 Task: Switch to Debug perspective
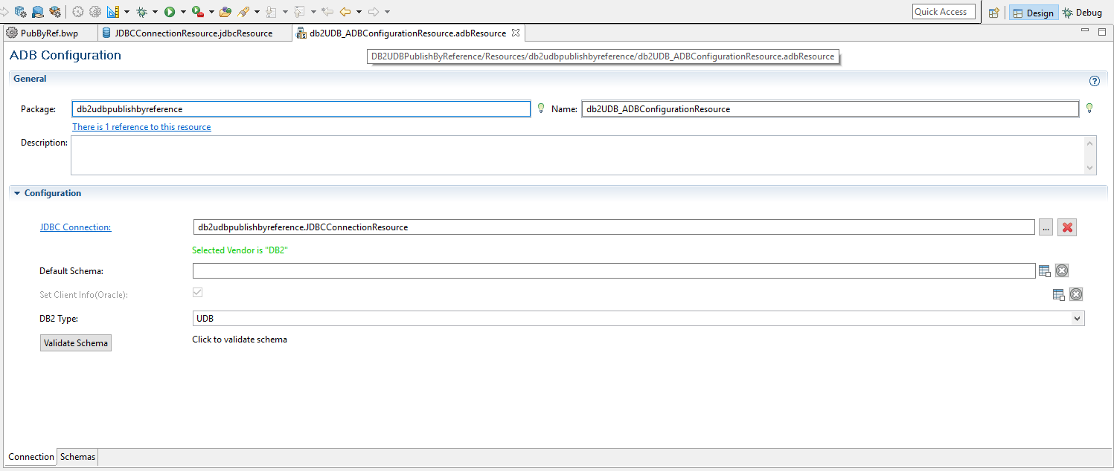click(1082, 13)
